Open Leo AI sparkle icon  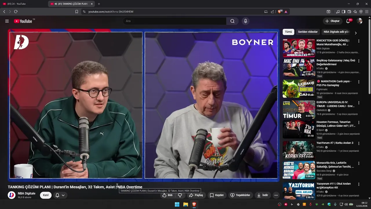355,12
